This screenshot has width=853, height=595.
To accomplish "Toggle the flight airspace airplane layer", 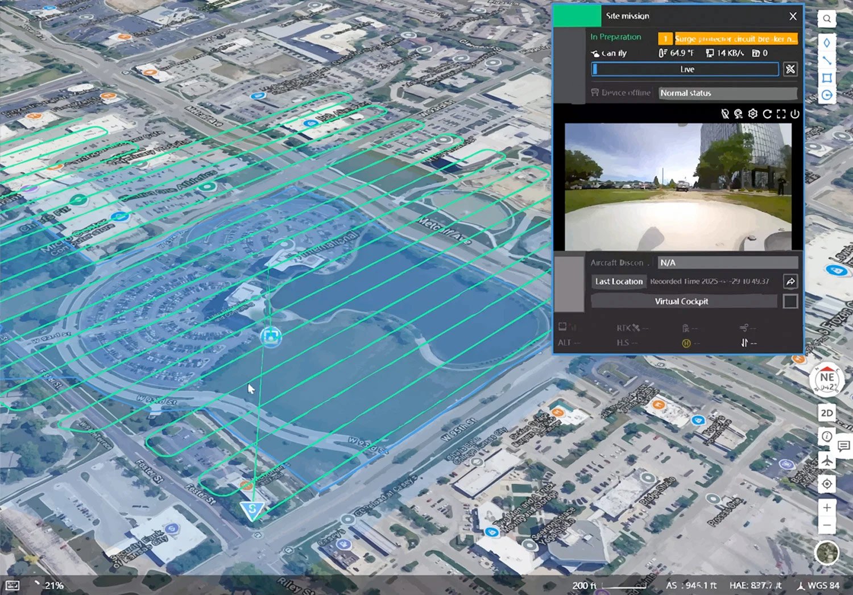I will (827, 460).
